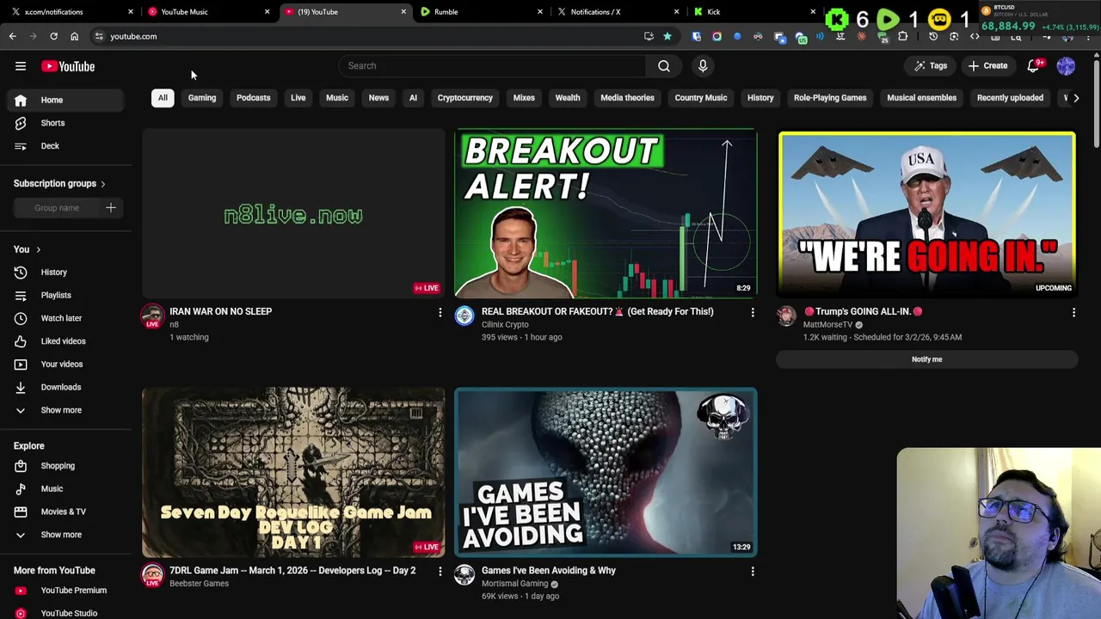Focus the YouTube Search field

[492, 65]
